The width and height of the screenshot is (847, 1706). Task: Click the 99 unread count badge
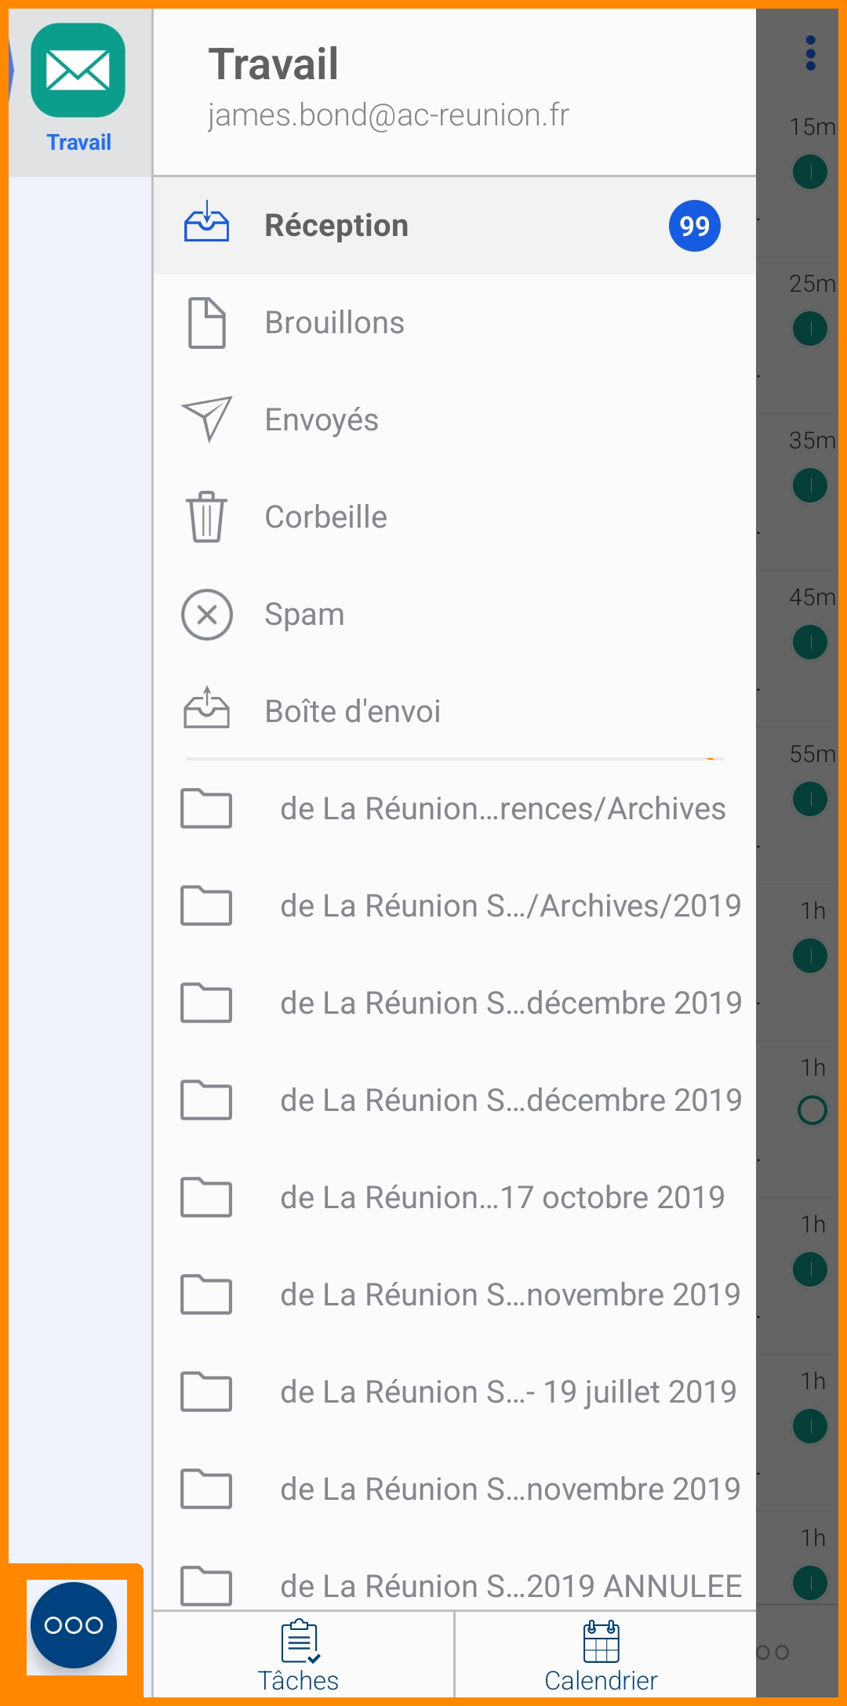click(x=694, y=226)
